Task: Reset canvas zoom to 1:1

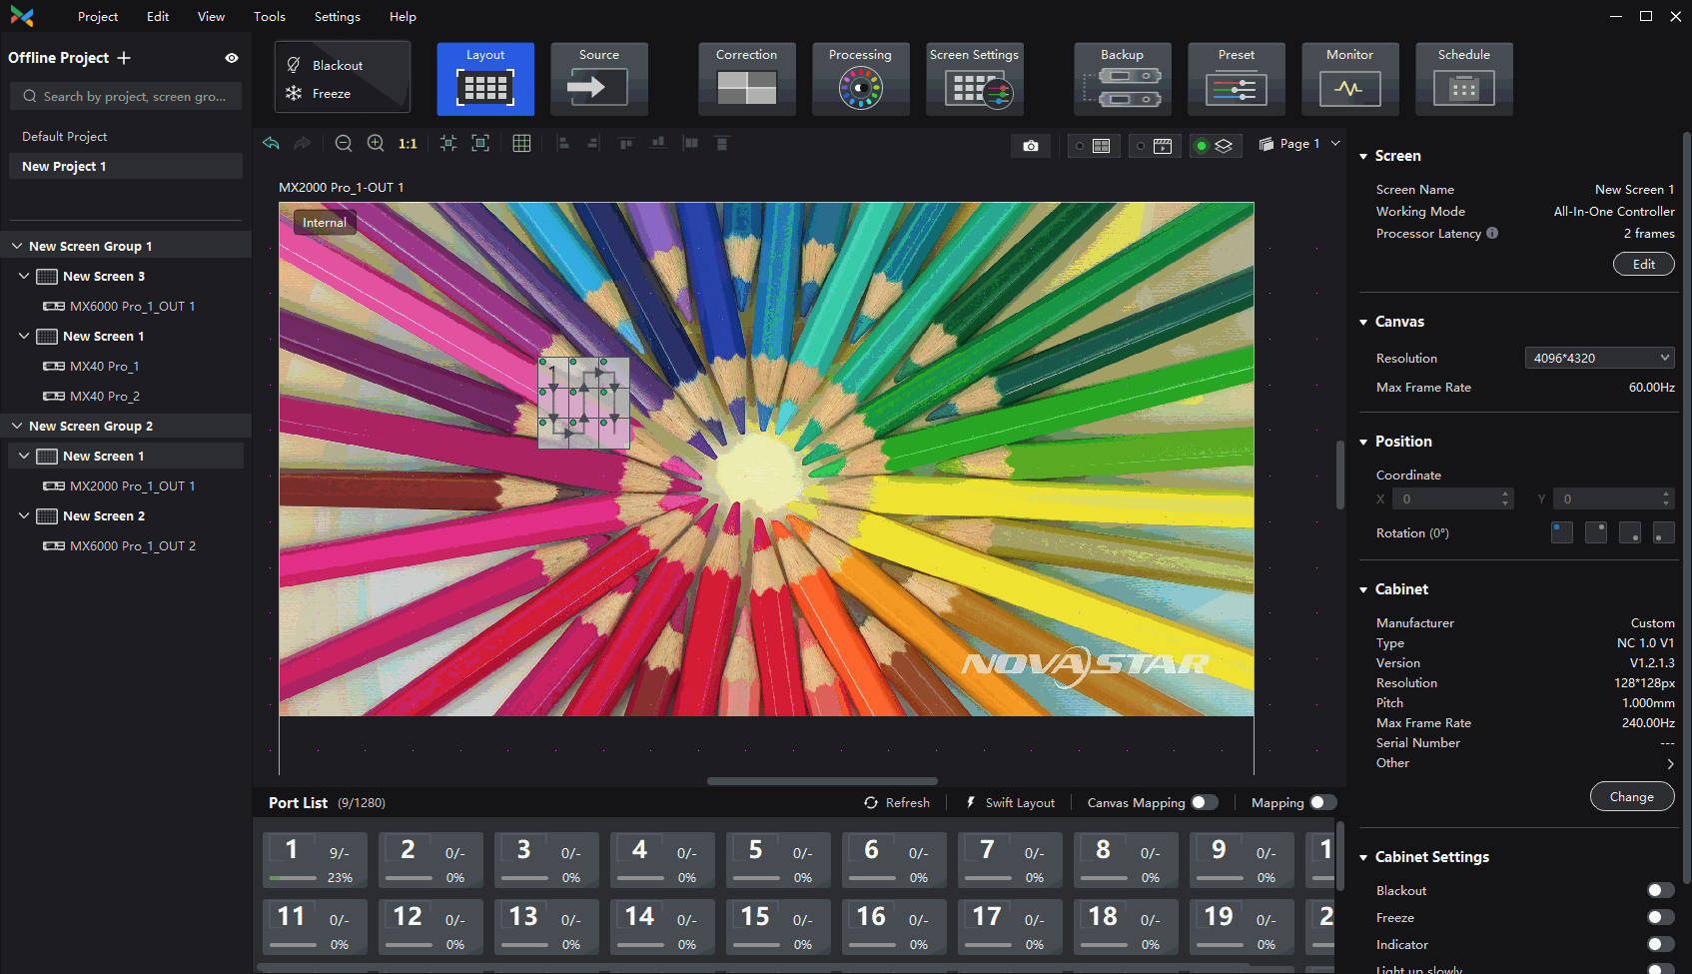Action: [408, 144]
